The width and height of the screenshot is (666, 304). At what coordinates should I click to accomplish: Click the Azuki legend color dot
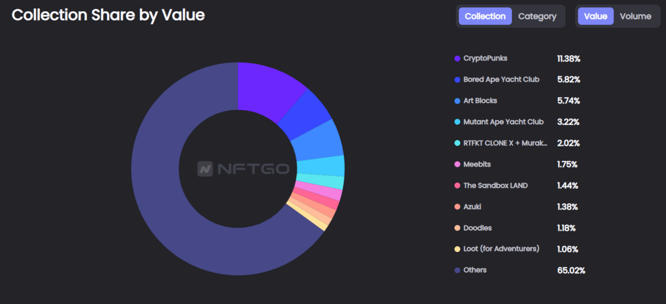(457, 207)
